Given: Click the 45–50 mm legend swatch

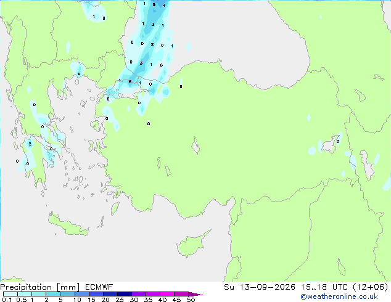Looking at the screenshot, I should (181, 294).
